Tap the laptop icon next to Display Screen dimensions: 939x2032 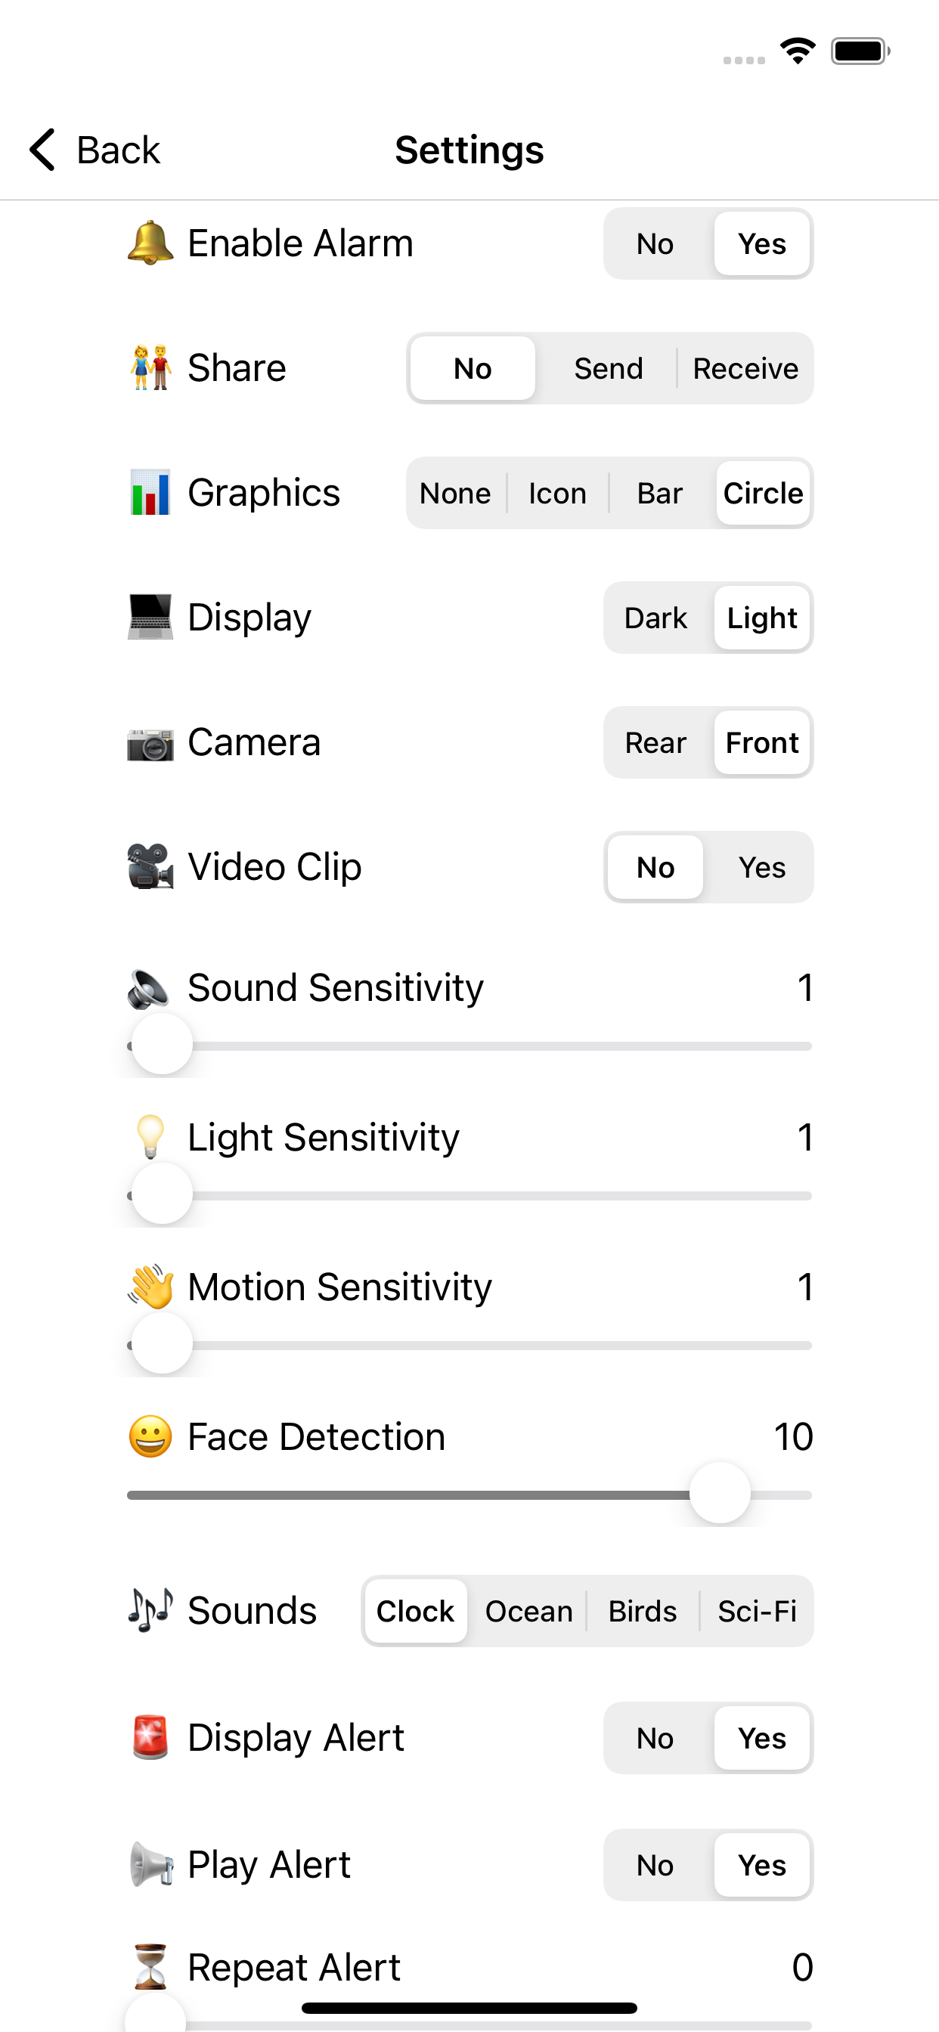point(150,617)
